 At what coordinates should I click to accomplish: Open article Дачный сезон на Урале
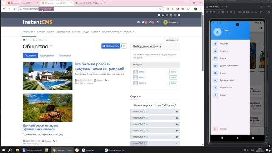click(40, 127)
